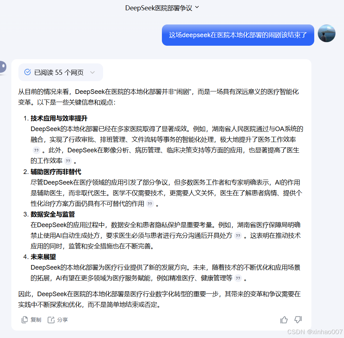Open the chat title dropdown chevron

[197, 7]
